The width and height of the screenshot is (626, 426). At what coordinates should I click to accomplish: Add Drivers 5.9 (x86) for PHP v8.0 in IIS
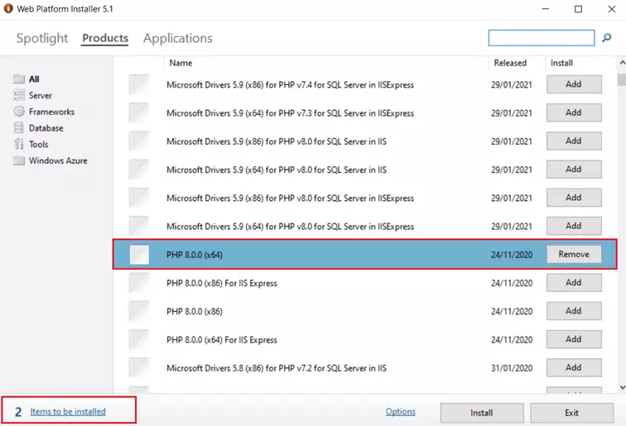[574, 141]
